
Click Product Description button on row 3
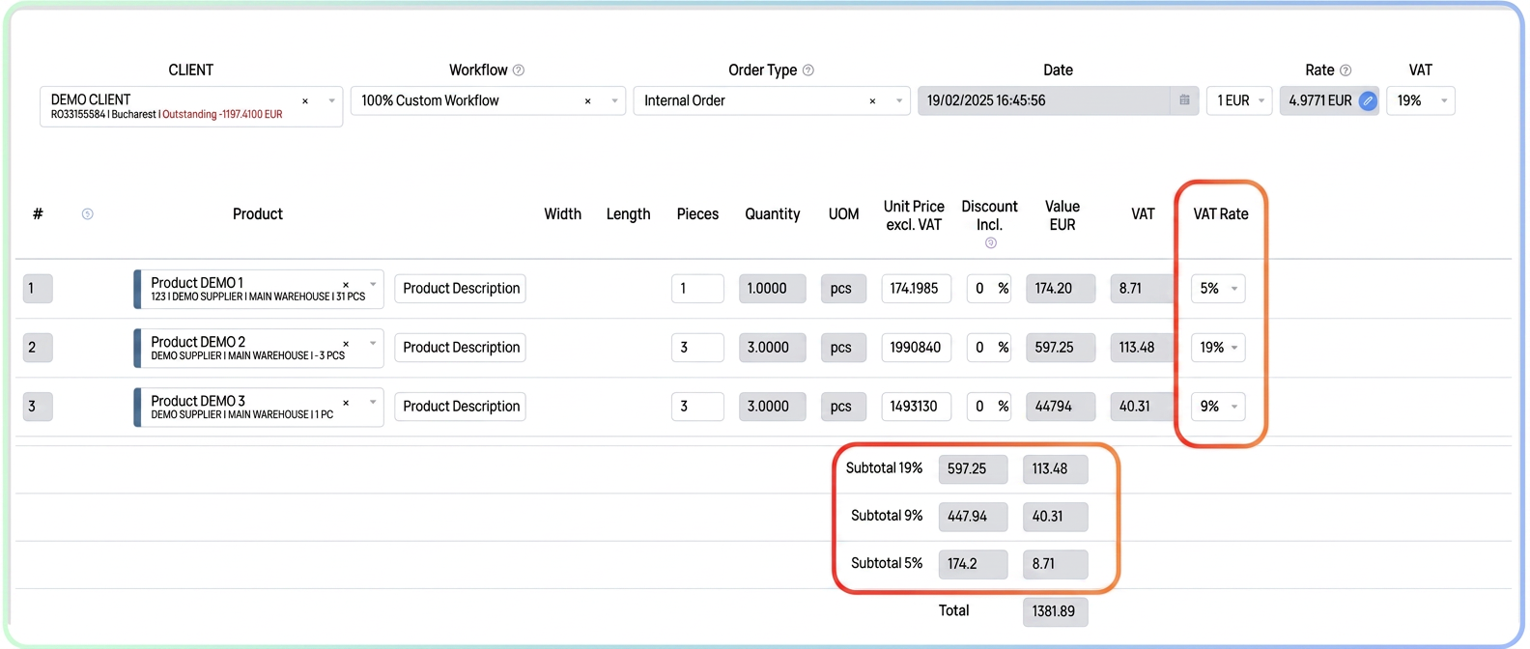click(x=461, y=407)
